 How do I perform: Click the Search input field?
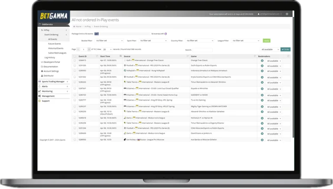coord(202,50)
